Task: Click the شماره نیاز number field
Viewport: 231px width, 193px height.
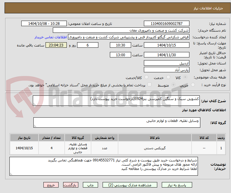Action: point(166,24)
